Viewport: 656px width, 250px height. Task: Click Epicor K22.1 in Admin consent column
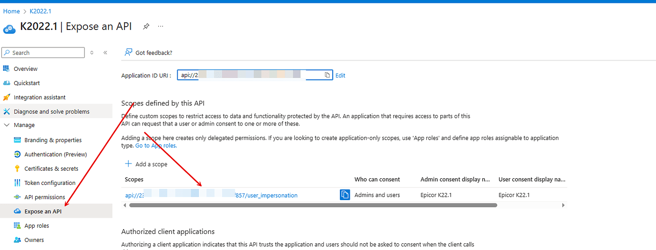[x=436, y=195]
